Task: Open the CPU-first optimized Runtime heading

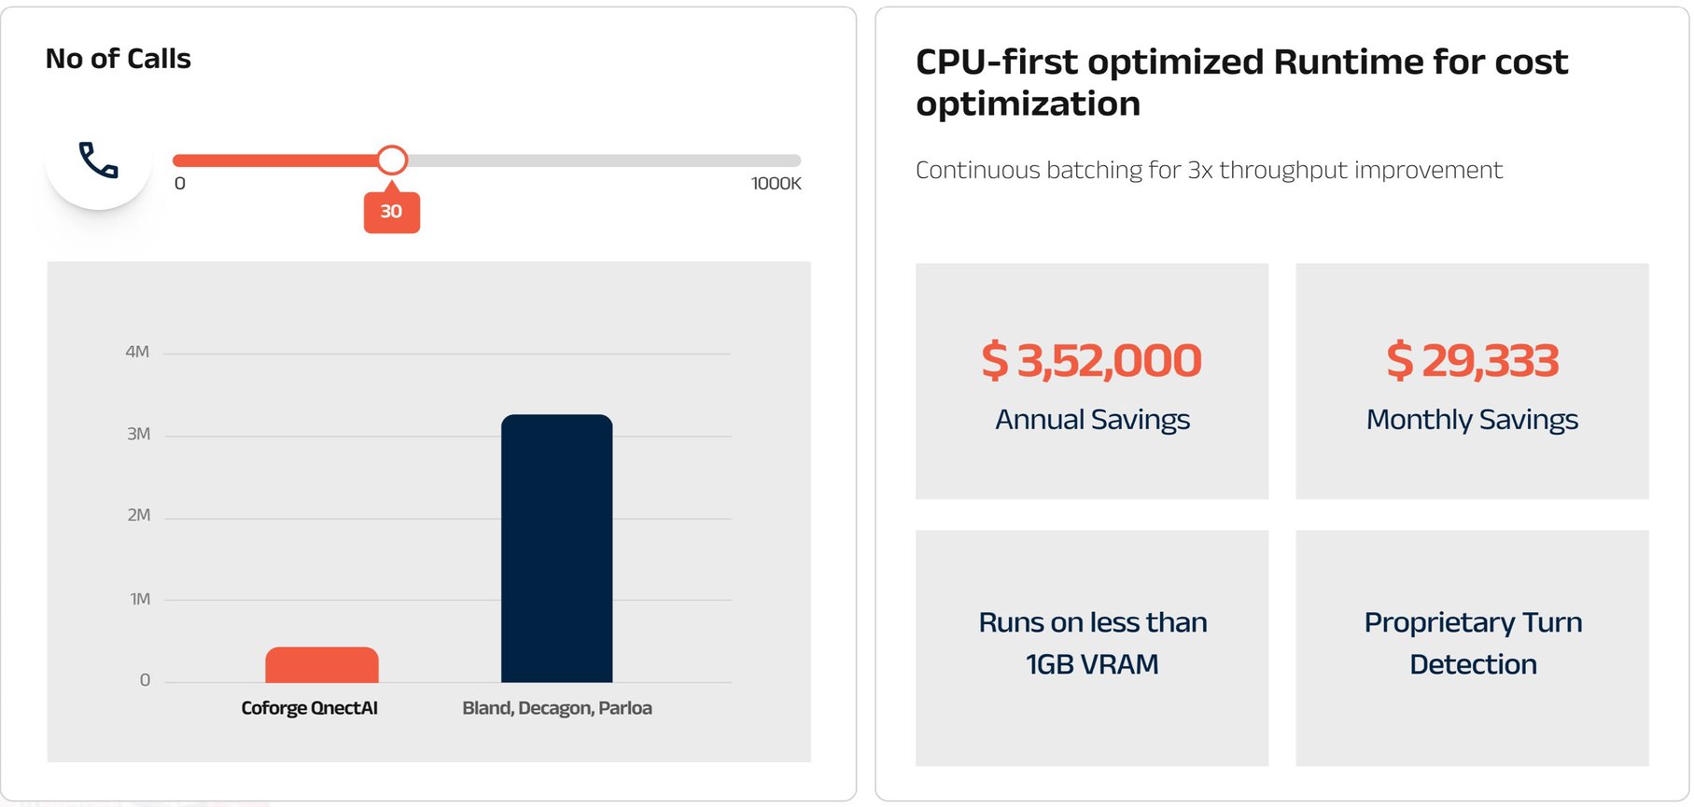Action: pos(1241,82)
